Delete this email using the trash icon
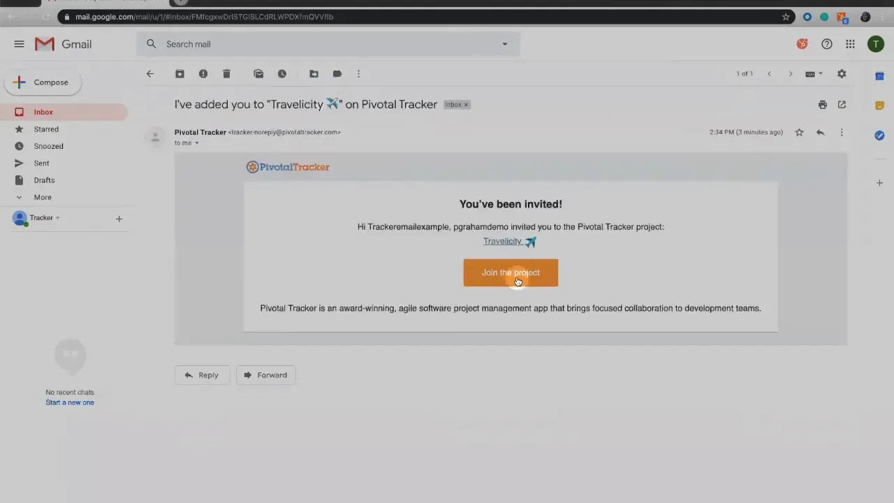Image resolution: width=894 pixels, height=503 pixels. [x=226, y=73]
